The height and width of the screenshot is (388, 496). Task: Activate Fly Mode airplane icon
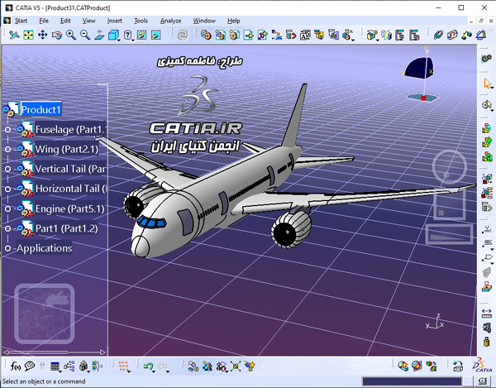coord(14,35)
